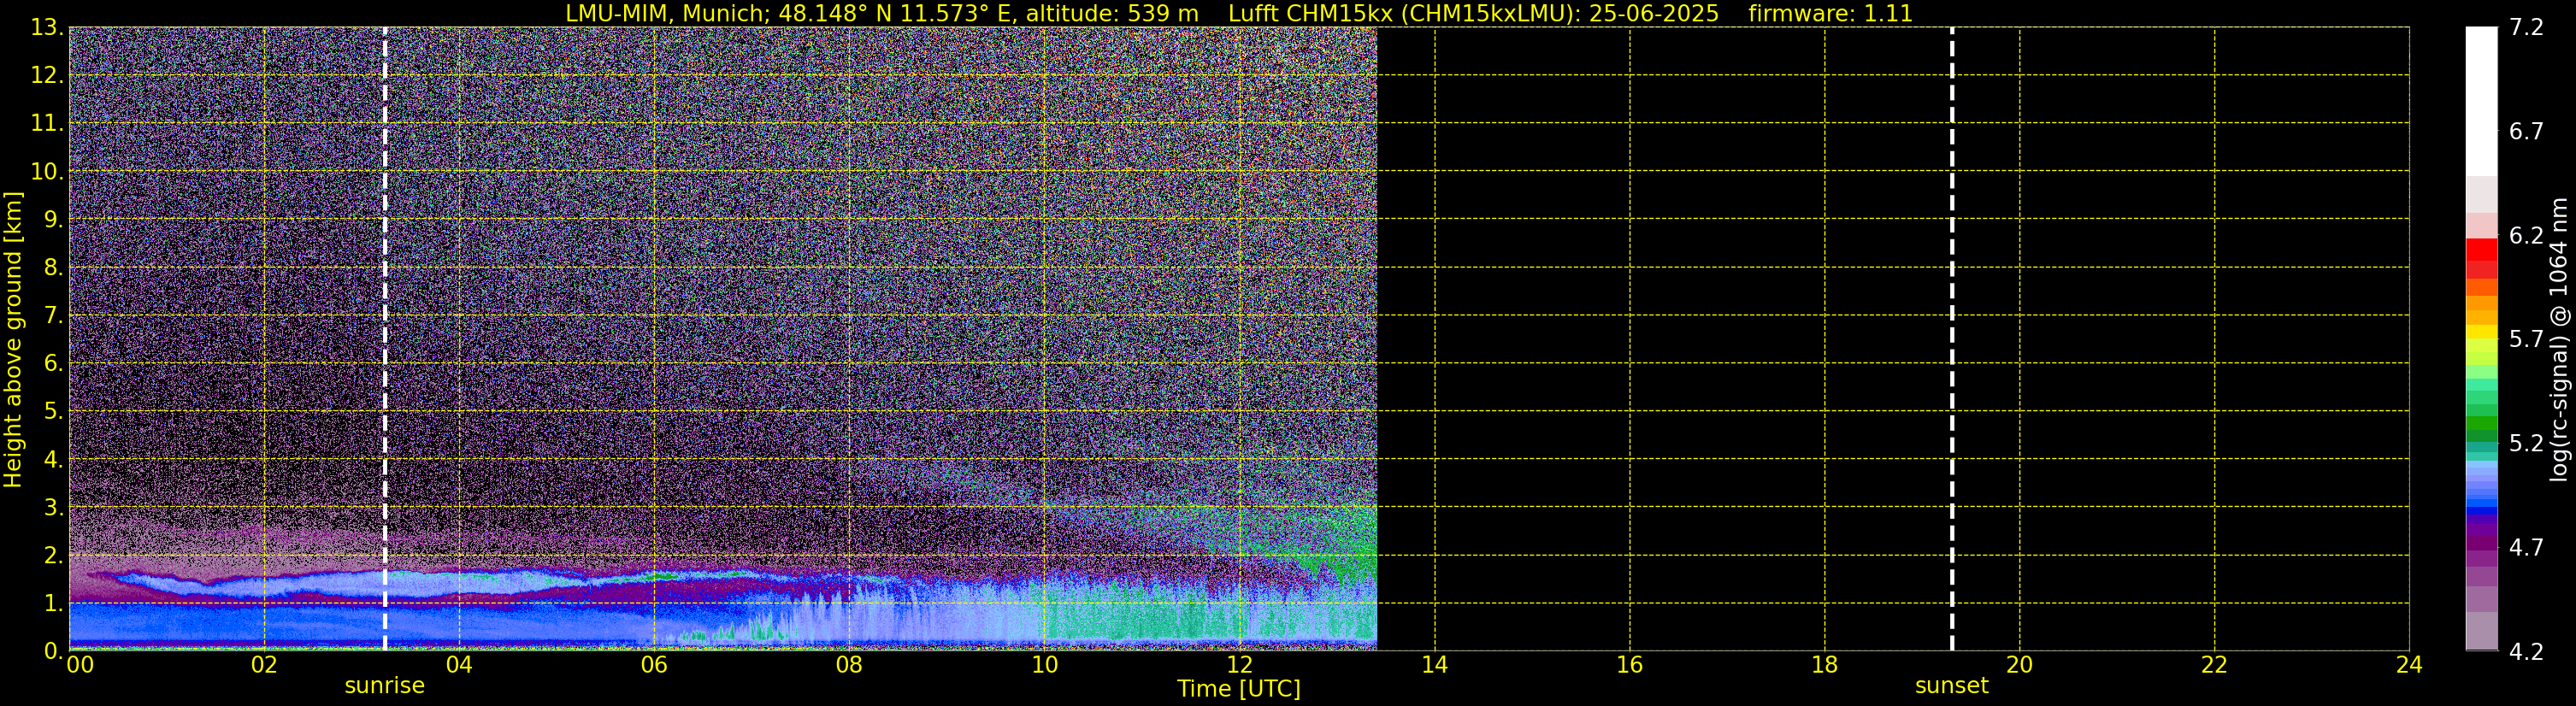Click the height axis tick '4.'
This screenshot has width=2576, height=706.
[x=53, y=459]
